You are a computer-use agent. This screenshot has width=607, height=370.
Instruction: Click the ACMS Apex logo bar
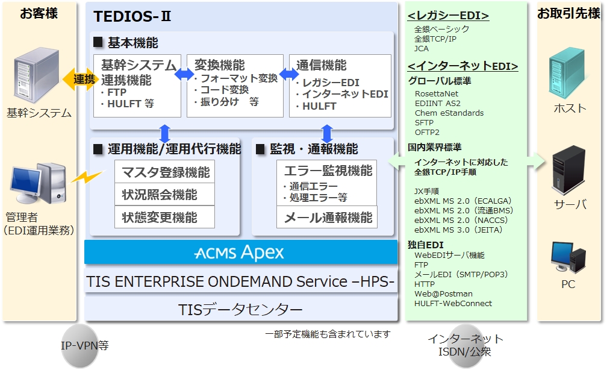pos(241,252)
